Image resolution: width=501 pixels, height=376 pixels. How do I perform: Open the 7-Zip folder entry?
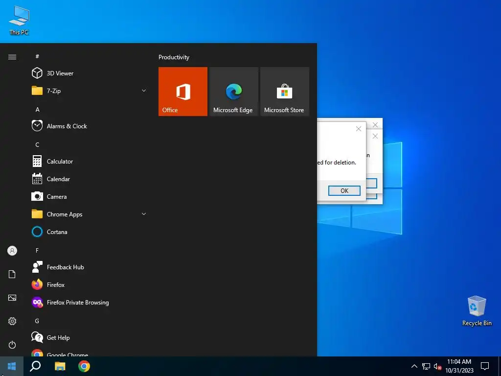(x=90, y=91)
